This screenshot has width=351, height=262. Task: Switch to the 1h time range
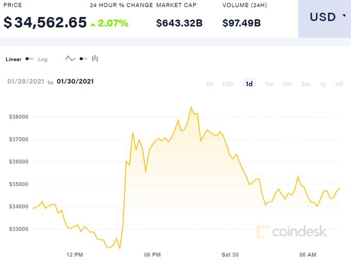point(210,84)
